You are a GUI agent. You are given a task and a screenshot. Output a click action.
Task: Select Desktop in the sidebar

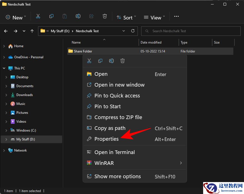pyautogui.click(x=22, y=77)
